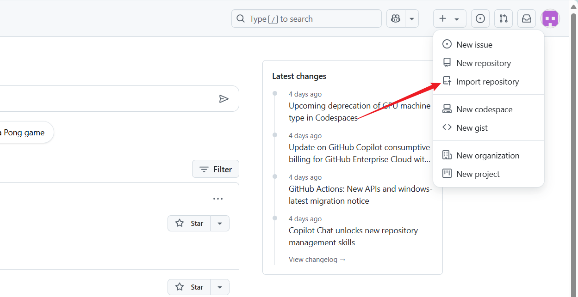
Task: Click '4 days ago' above 'Copilot Chat unlocks'
Action: point(305,219)
